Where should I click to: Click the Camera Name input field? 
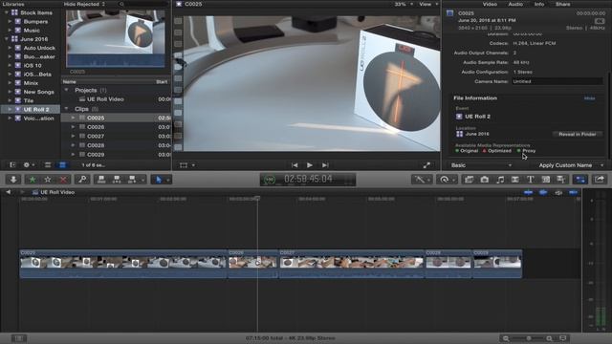point(557,81)
